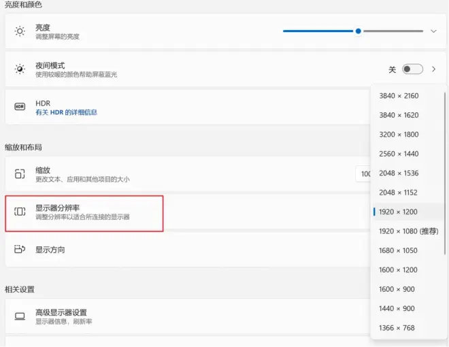
Task: Open 高级显示器设置 (advanced display settings)
Action: pyautogui.click(x=188, y=316)
